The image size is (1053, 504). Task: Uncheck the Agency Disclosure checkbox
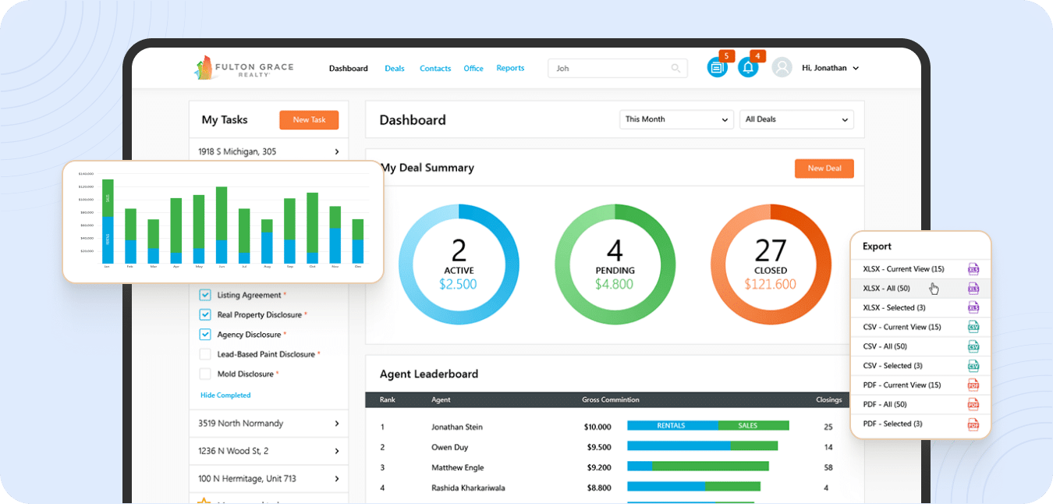pyautogui.click(x=205, y=334)
